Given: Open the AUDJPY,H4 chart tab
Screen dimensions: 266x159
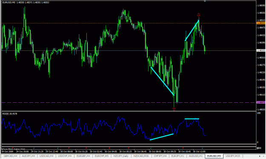Looking at the screenshot, I should point(29,156).
